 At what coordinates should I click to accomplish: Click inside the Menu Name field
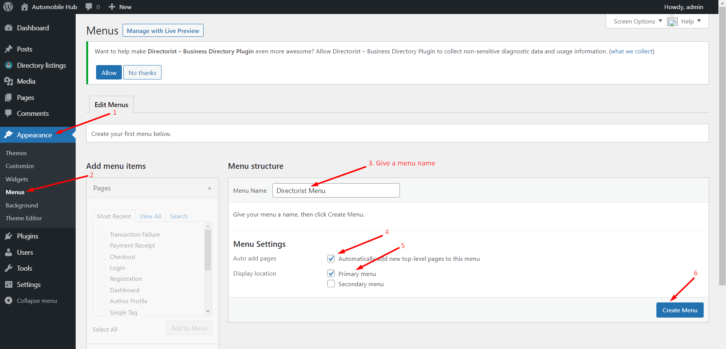tap(336, 190)
